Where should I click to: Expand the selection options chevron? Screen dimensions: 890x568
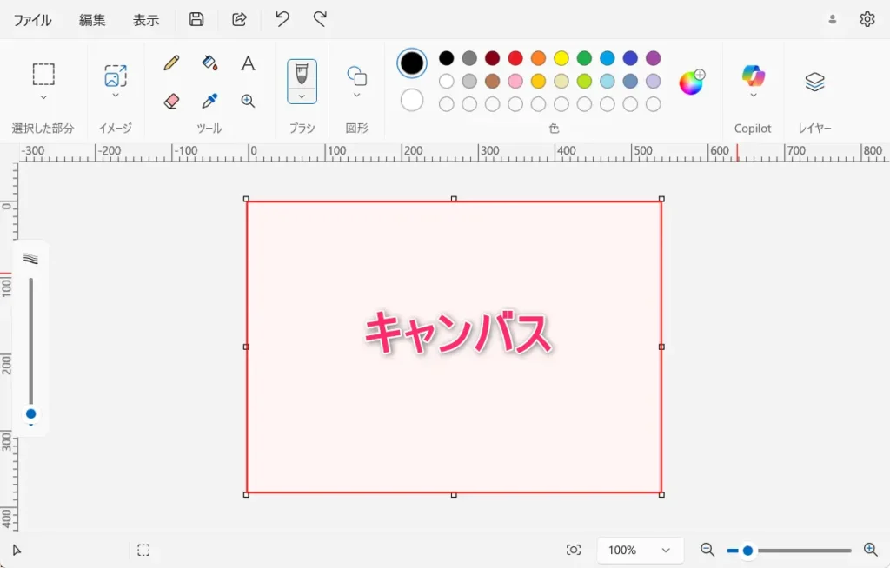tap(43, 97)
